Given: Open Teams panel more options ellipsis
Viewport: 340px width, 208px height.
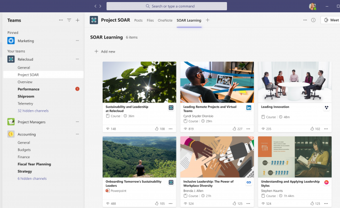Looking at the screenshot, I should (x=61, y=20).
